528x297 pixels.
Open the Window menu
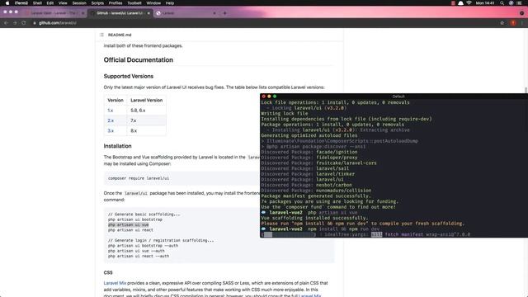[x=153, y=3]
